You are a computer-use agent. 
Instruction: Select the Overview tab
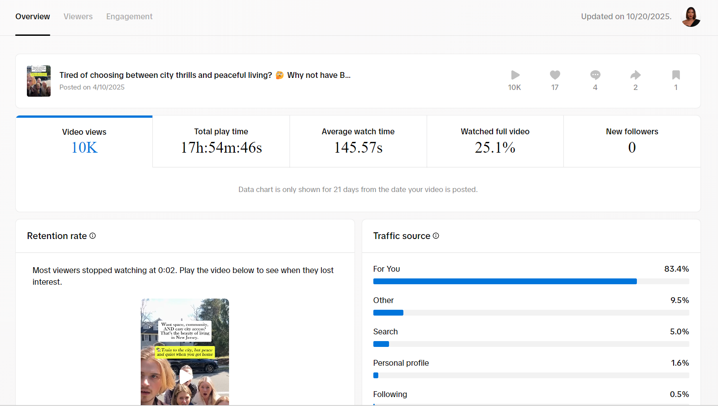(x=33, y=17)
